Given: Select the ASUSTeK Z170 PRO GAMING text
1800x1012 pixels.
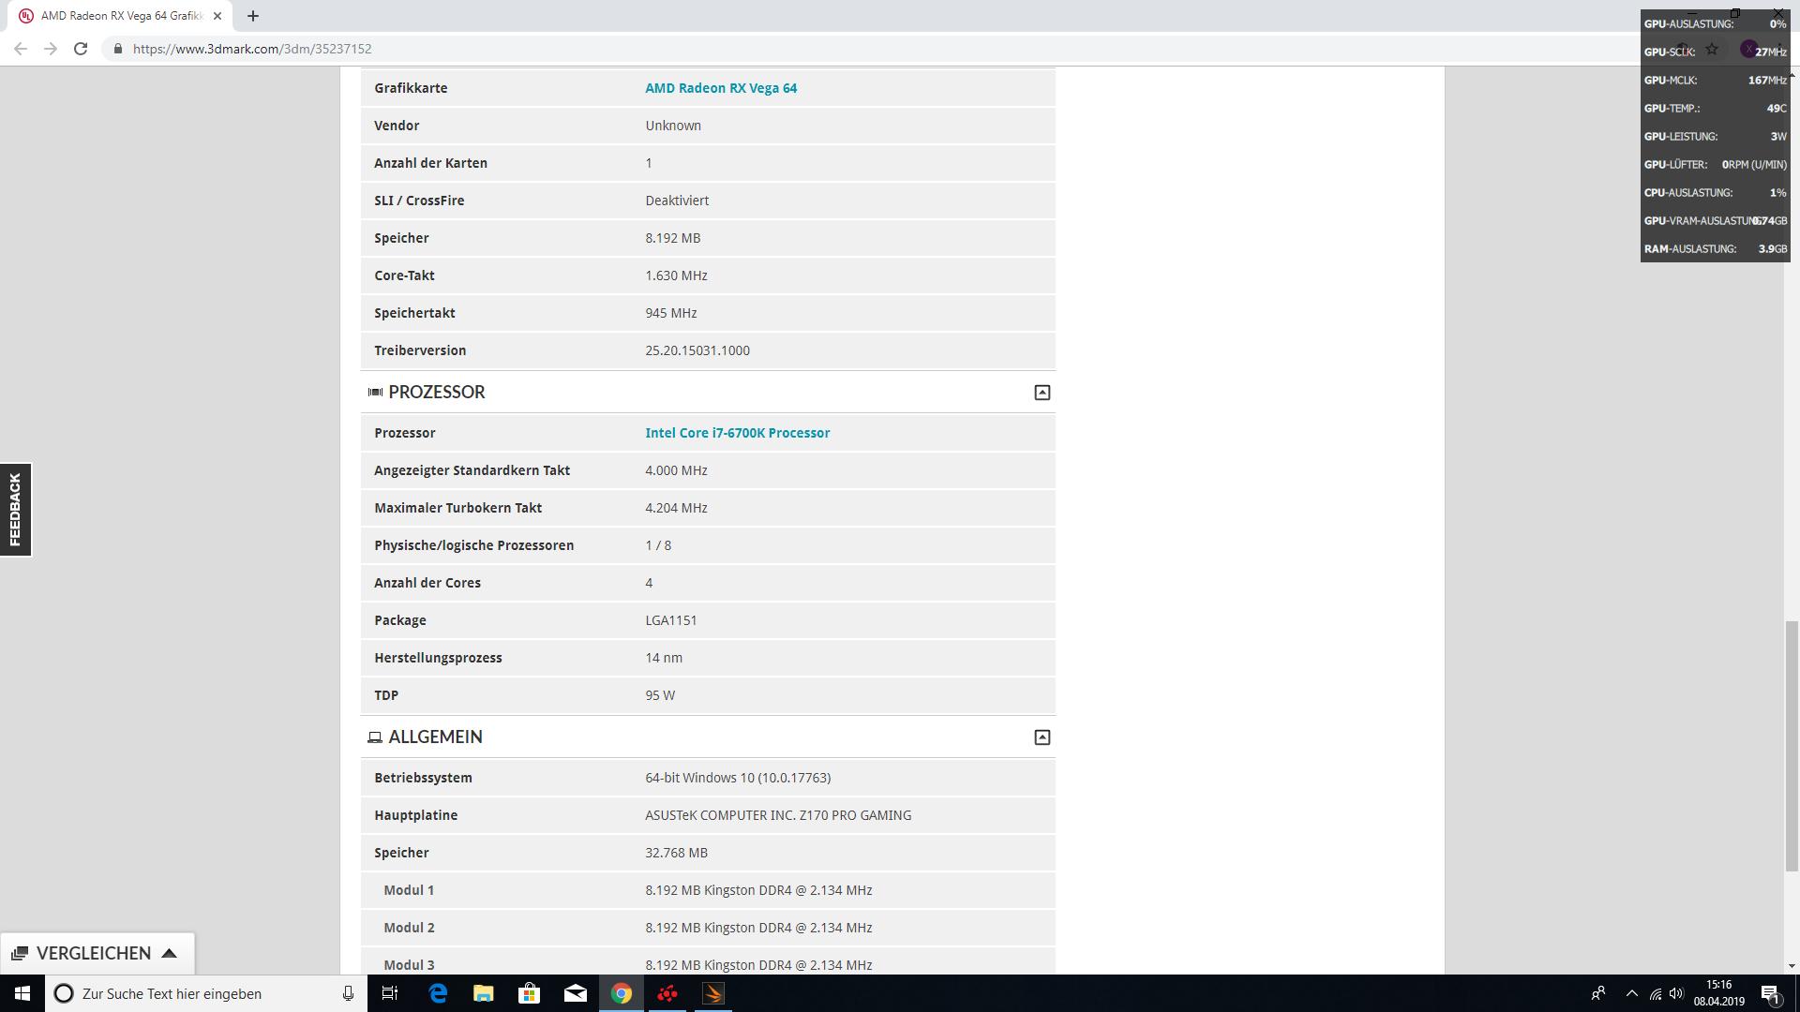Looking at the screenshot, I should click(x=778, y=815).
